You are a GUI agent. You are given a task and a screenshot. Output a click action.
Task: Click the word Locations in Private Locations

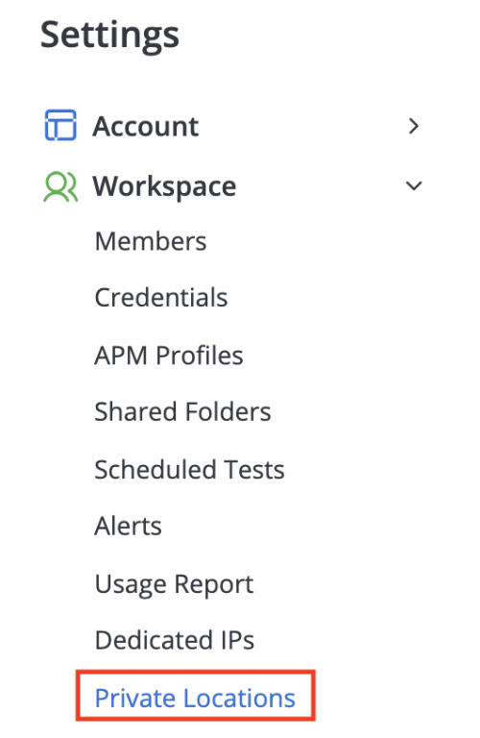point(239,698)
